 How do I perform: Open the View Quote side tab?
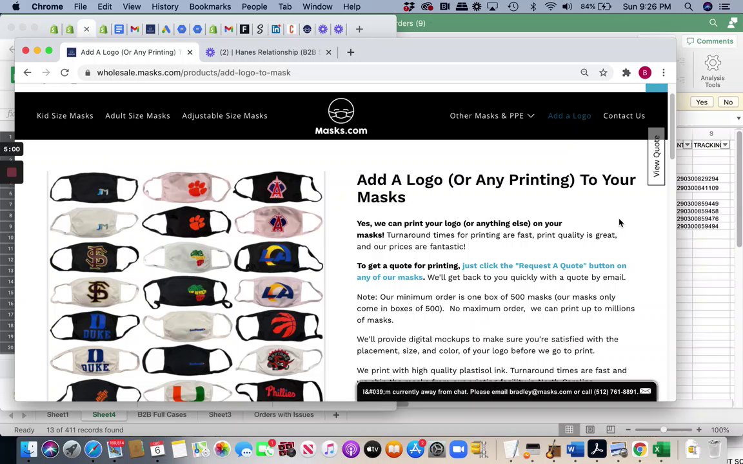click(x=657, y=156)
